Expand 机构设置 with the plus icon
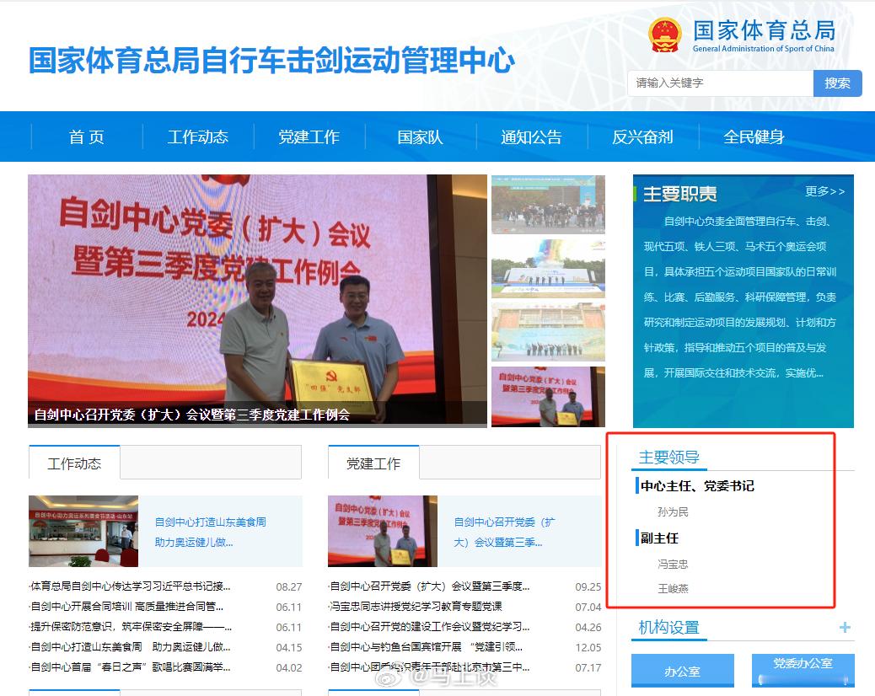The height and width of the screenshot is (696, 875). (x=845, y=628)
